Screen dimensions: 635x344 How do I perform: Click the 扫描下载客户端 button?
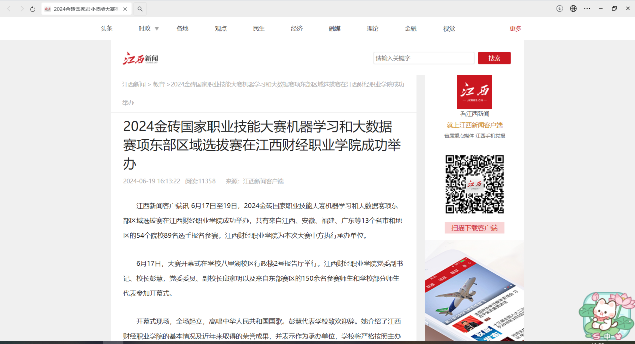tap(474, 228)
